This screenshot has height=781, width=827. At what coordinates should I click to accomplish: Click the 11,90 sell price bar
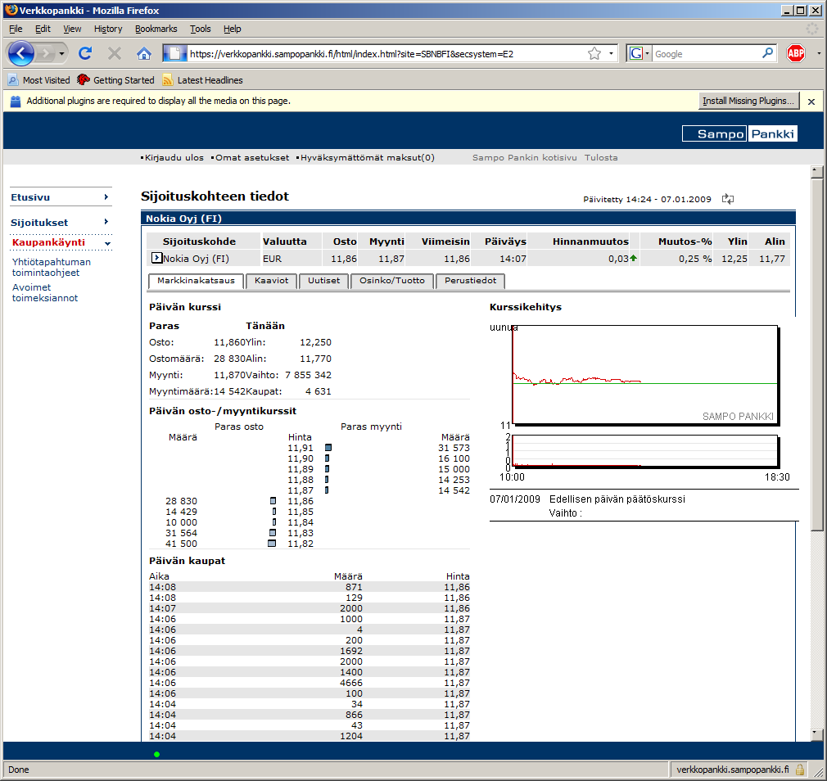click(327, 458)
